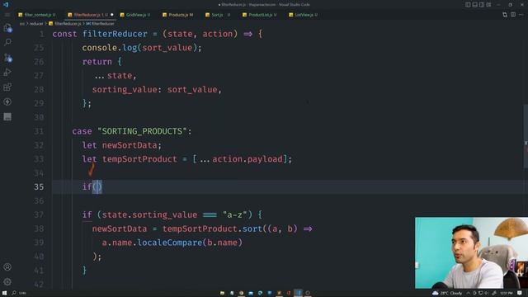Click the newSortData declaration on line 32
The height and width of the screenshot is (297, 528).
(x=130, y=145)
